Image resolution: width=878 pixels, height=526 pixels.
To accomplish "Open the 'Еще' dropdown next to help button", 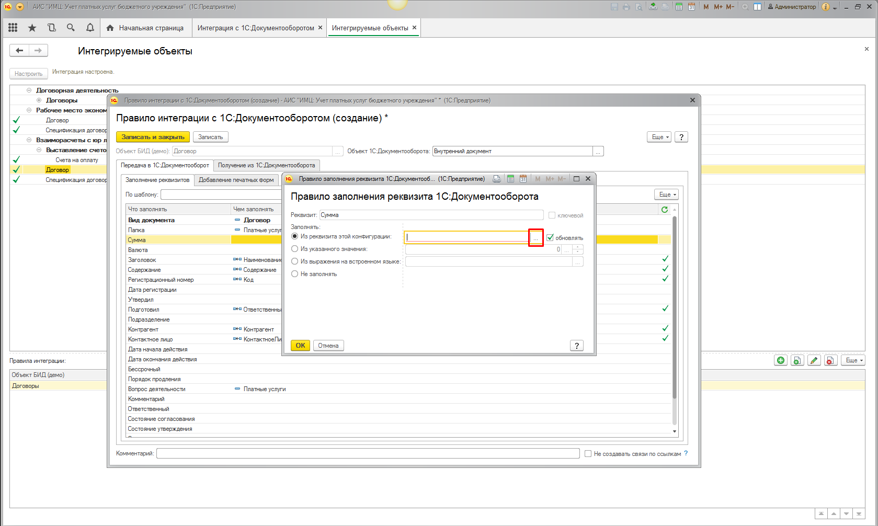I will (x=658, y=137).
